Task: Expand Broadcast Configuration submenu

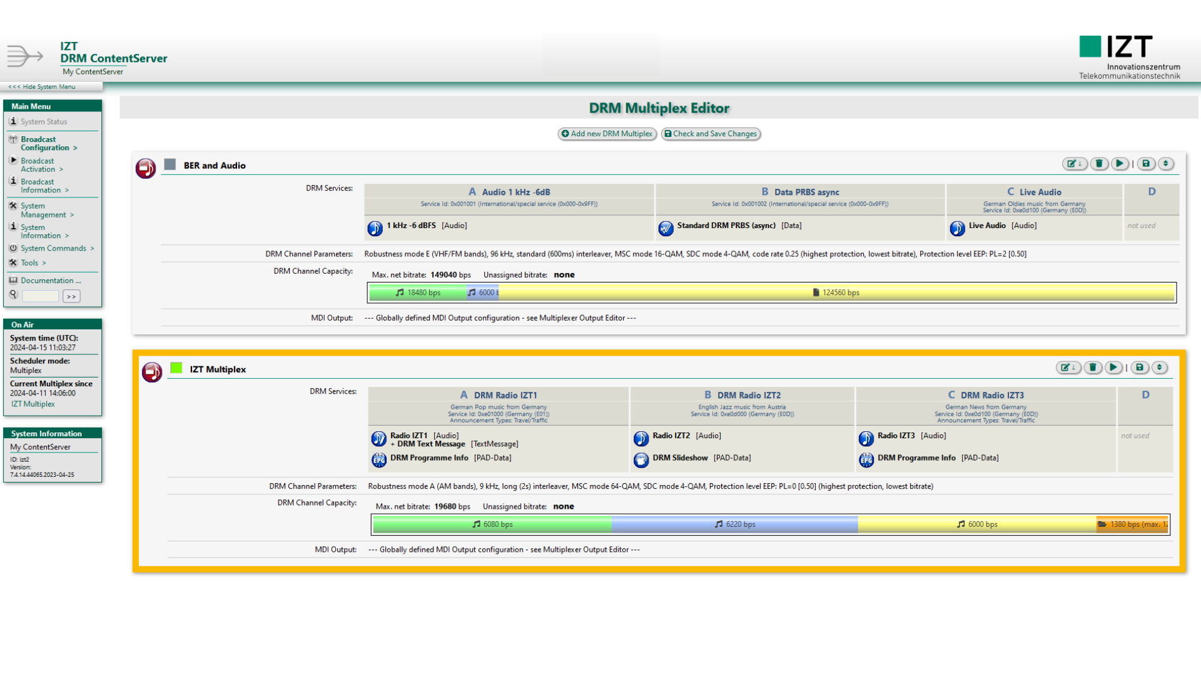Action: [x=45, y=144]
